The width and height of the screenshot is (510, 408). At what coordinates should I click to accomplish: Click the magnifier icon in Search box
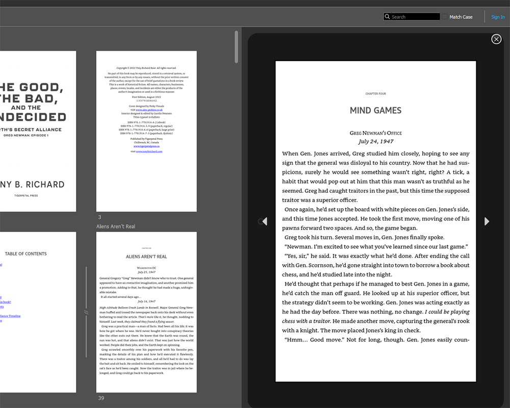click(x=387, y=17)
